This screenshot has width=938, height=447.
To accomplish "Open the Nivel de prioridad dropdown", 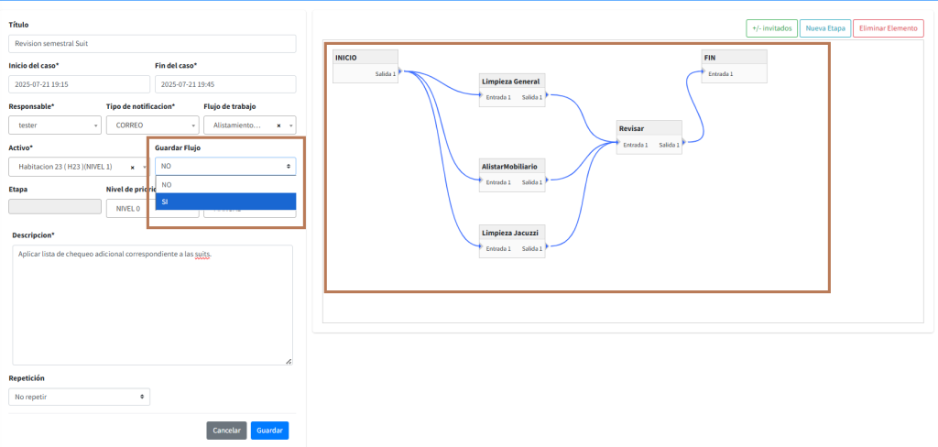I will pyautogui.click(x=128, y=209).
